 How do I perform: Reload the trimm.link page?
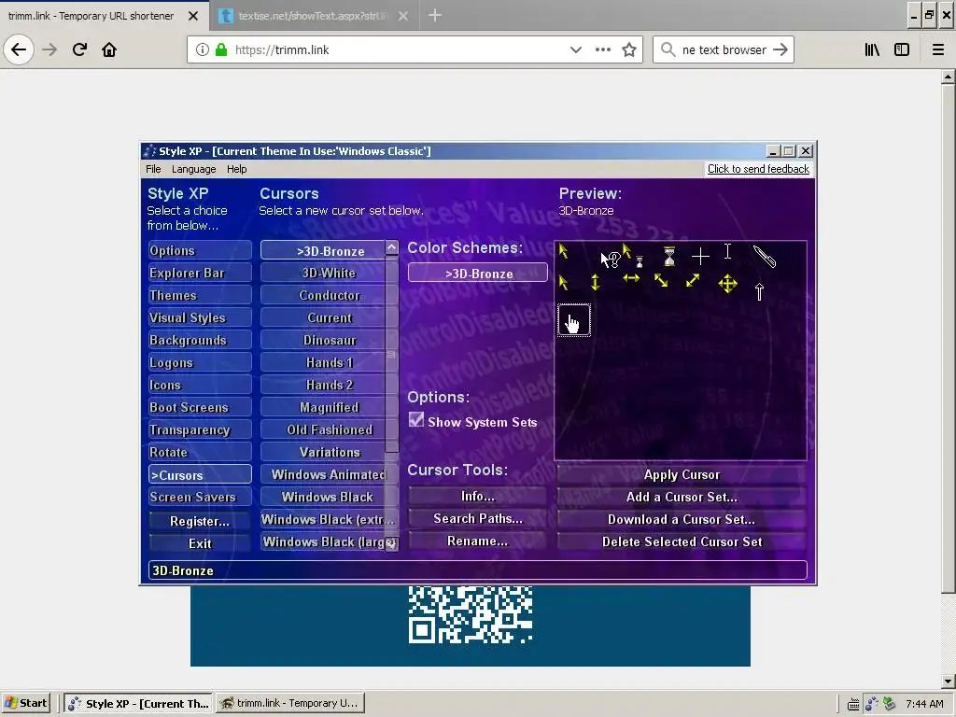[79, 49]
